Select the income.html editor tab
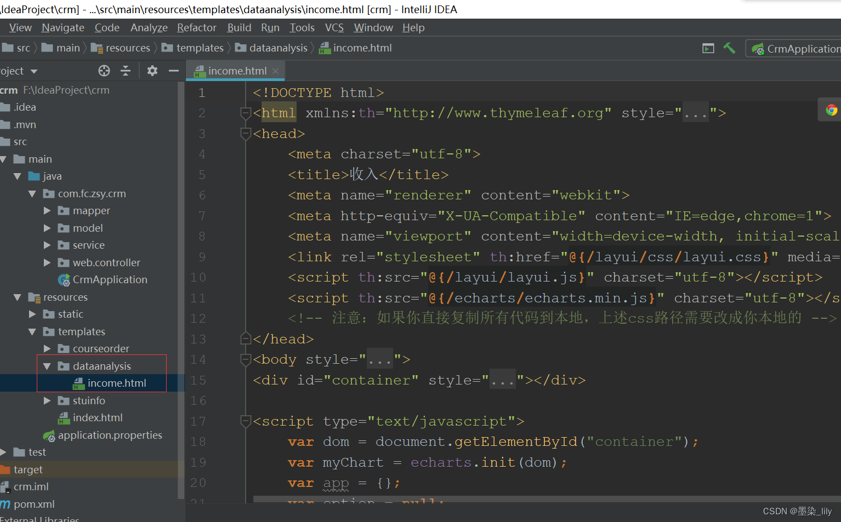This screenshot has height=522, width=841. 236,71
